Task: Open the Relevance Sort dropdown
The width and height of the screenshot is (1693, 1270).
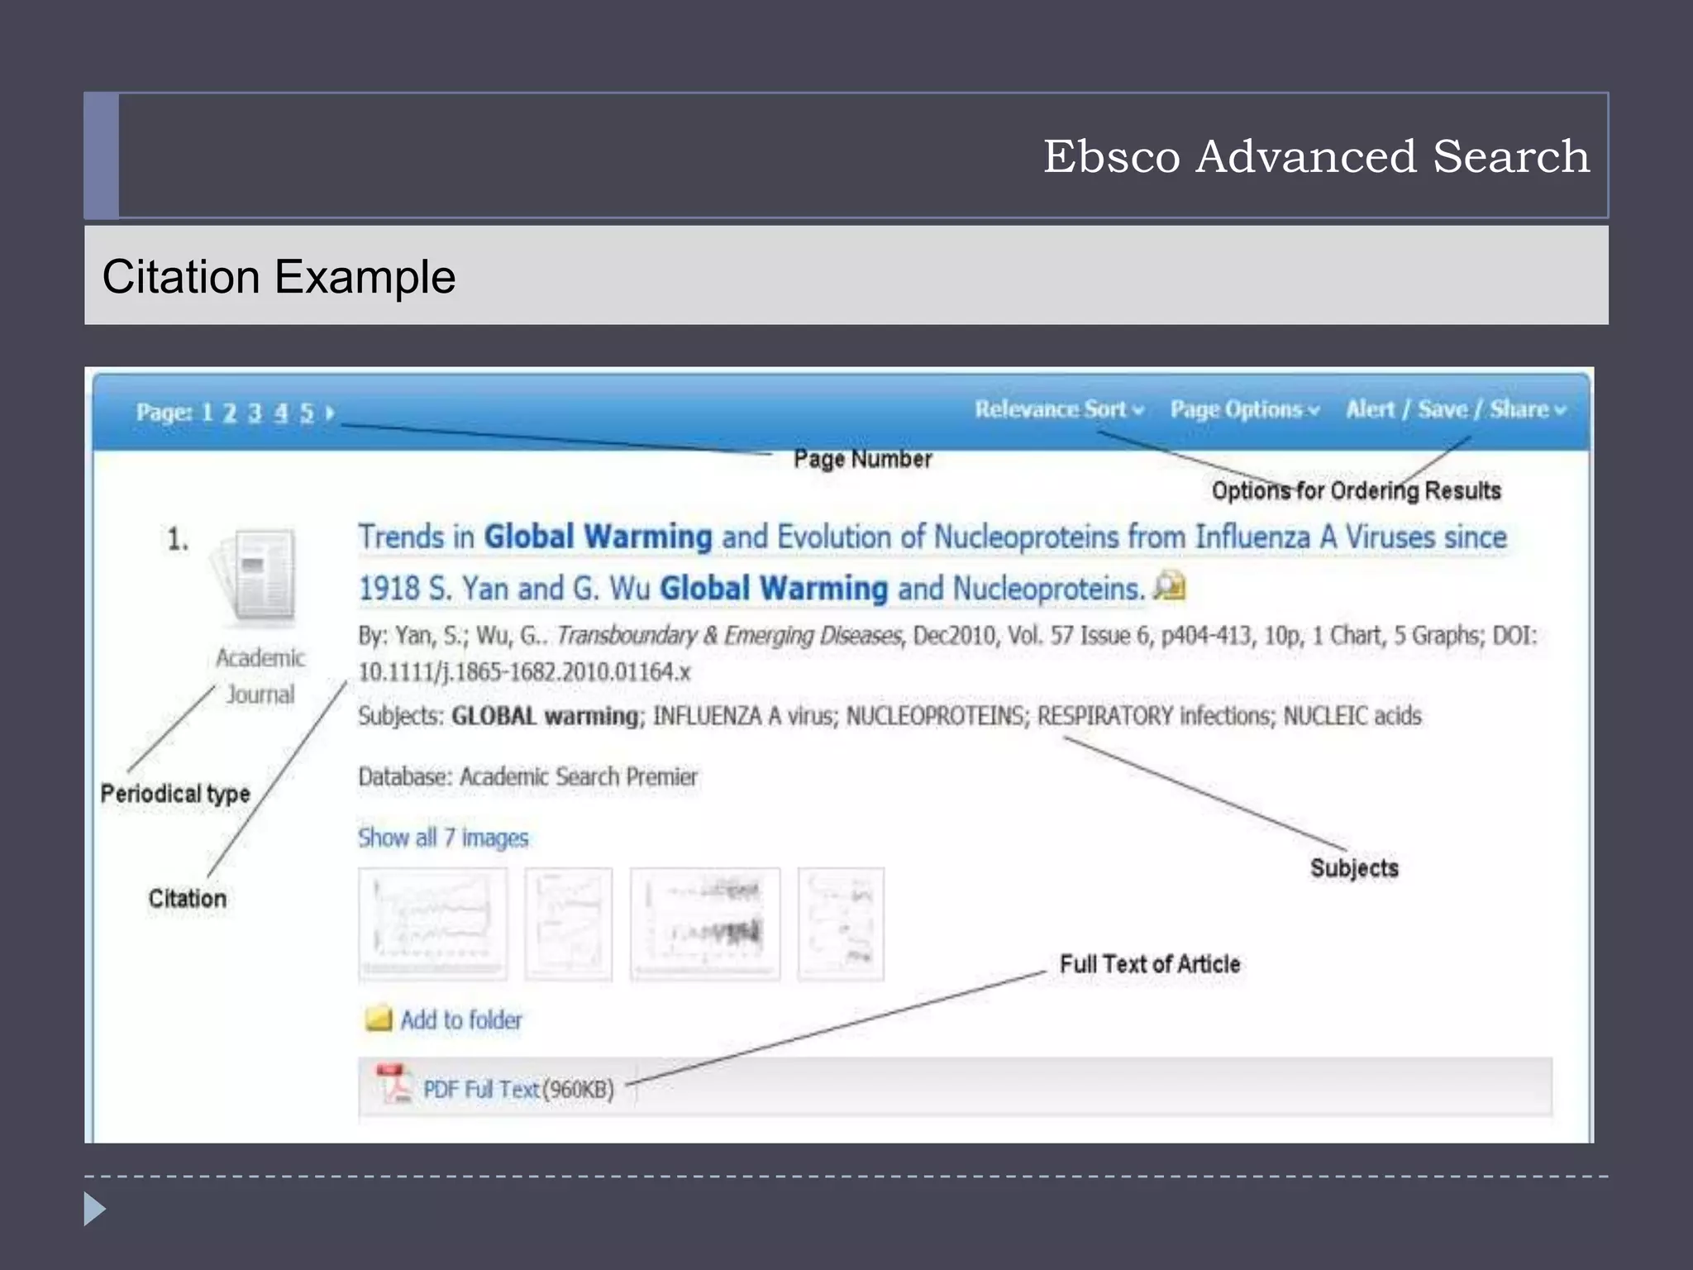Action: coord(1060,410)
